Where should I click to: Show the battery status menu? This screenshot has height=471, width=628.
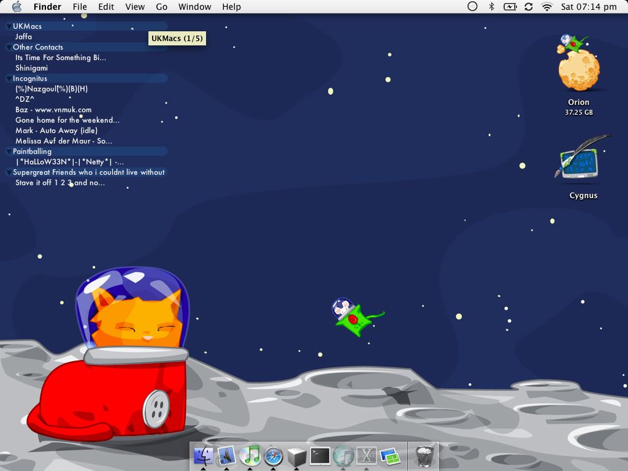(x=510, y=6)
